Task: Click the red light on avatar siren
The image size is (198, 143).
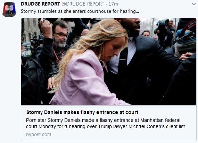Action: [6, 8]
